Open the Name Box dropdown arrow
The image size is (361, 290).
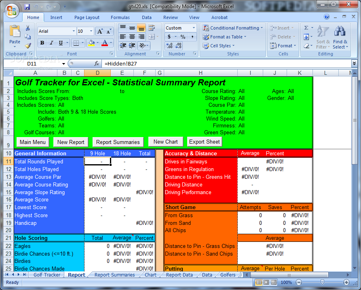pos(63,64)
